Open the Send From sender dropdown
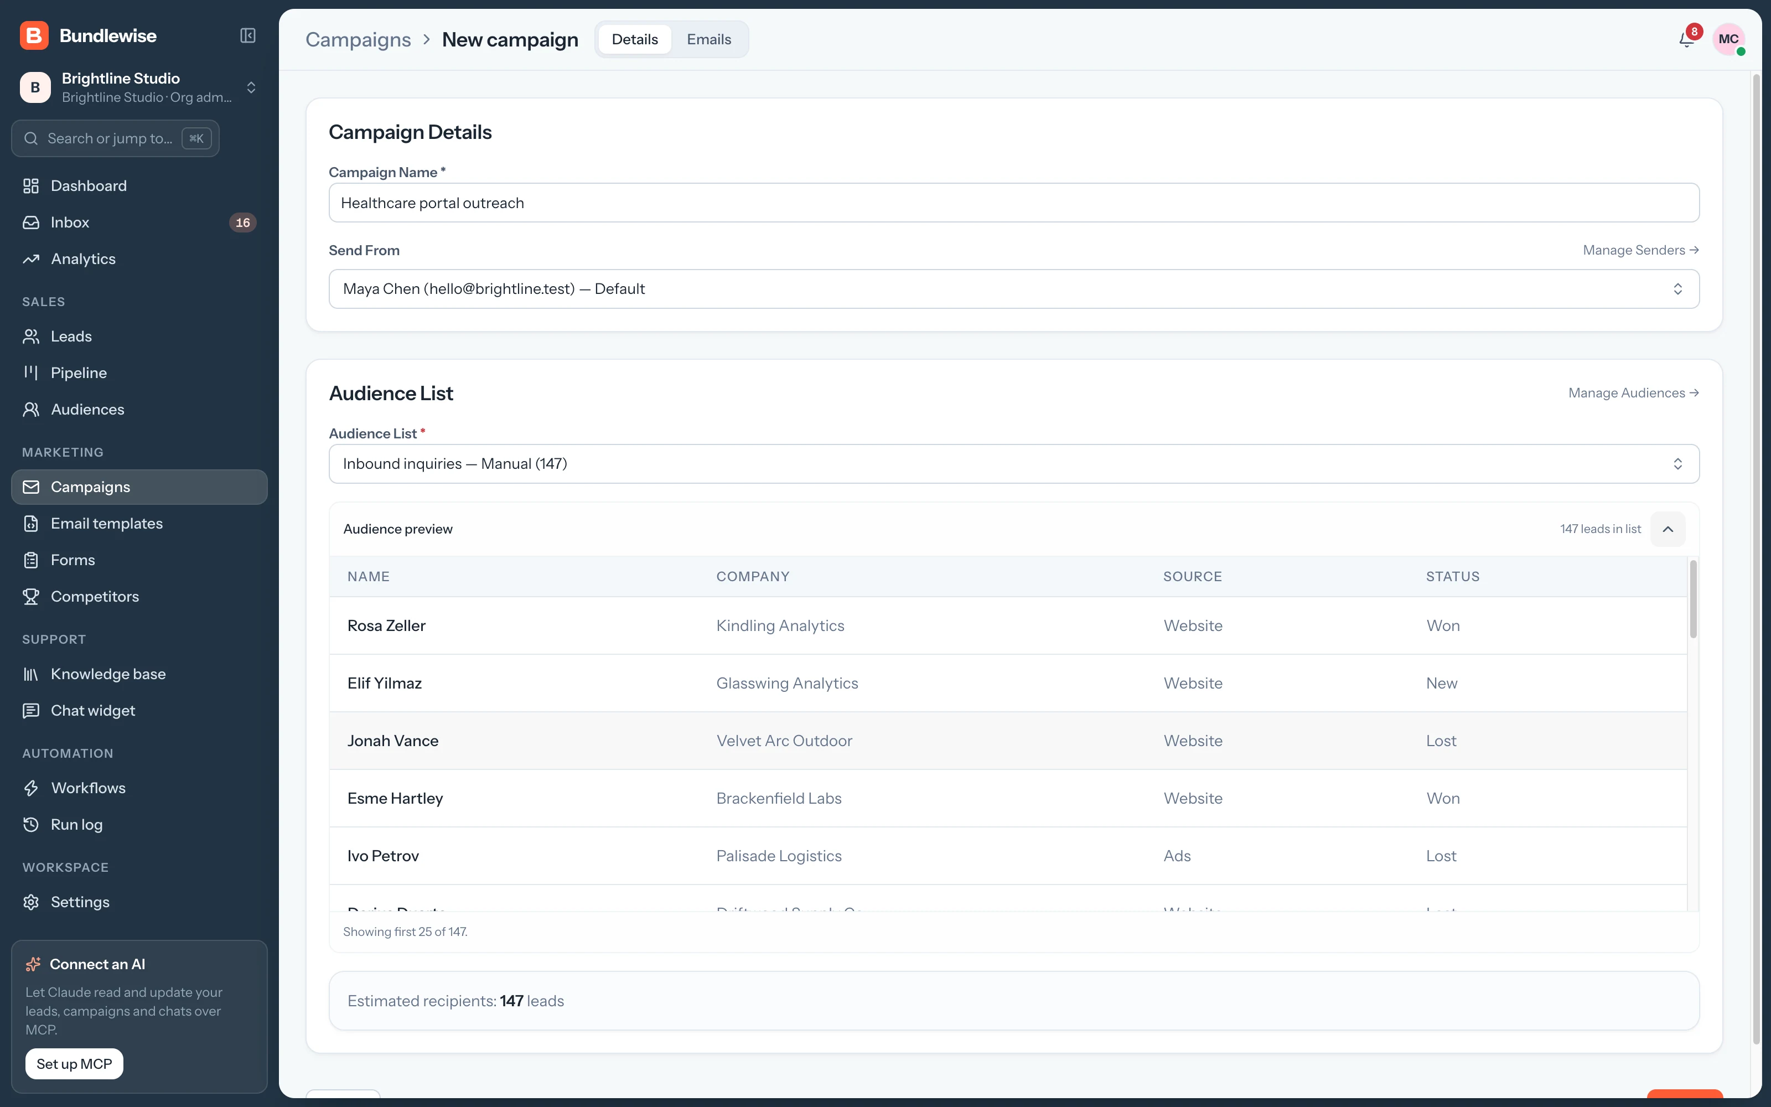1771x1107 pixels. pos(1013,289)
